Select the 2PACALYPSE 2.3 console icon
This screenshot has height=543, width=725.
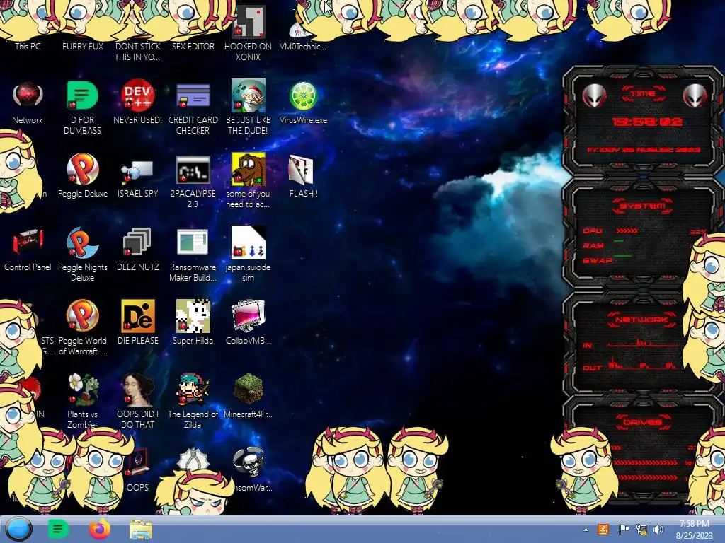(193, 170)
